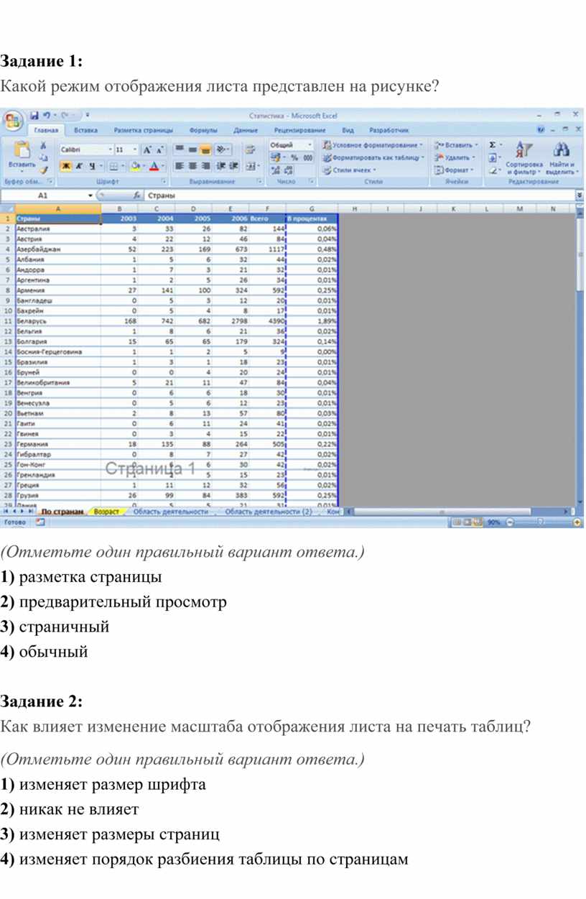Screen dimensions: 586x899
Task: Click the 000 thousands separator icon
Action: pos(308,157)
